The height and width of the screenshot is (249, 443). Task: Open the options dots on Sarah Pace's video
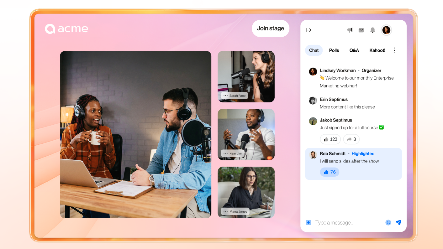pyautogui.click(x=226, y=96)
